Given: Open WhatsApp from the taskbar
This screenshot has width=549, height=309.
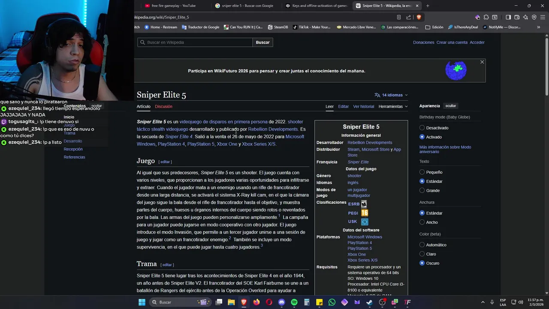Looking at the screenshot, I should click(x=332, y=302).
